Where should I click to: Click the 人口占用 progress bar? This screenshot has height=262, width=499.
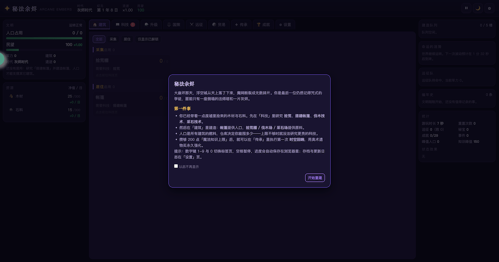click(44, 38)
